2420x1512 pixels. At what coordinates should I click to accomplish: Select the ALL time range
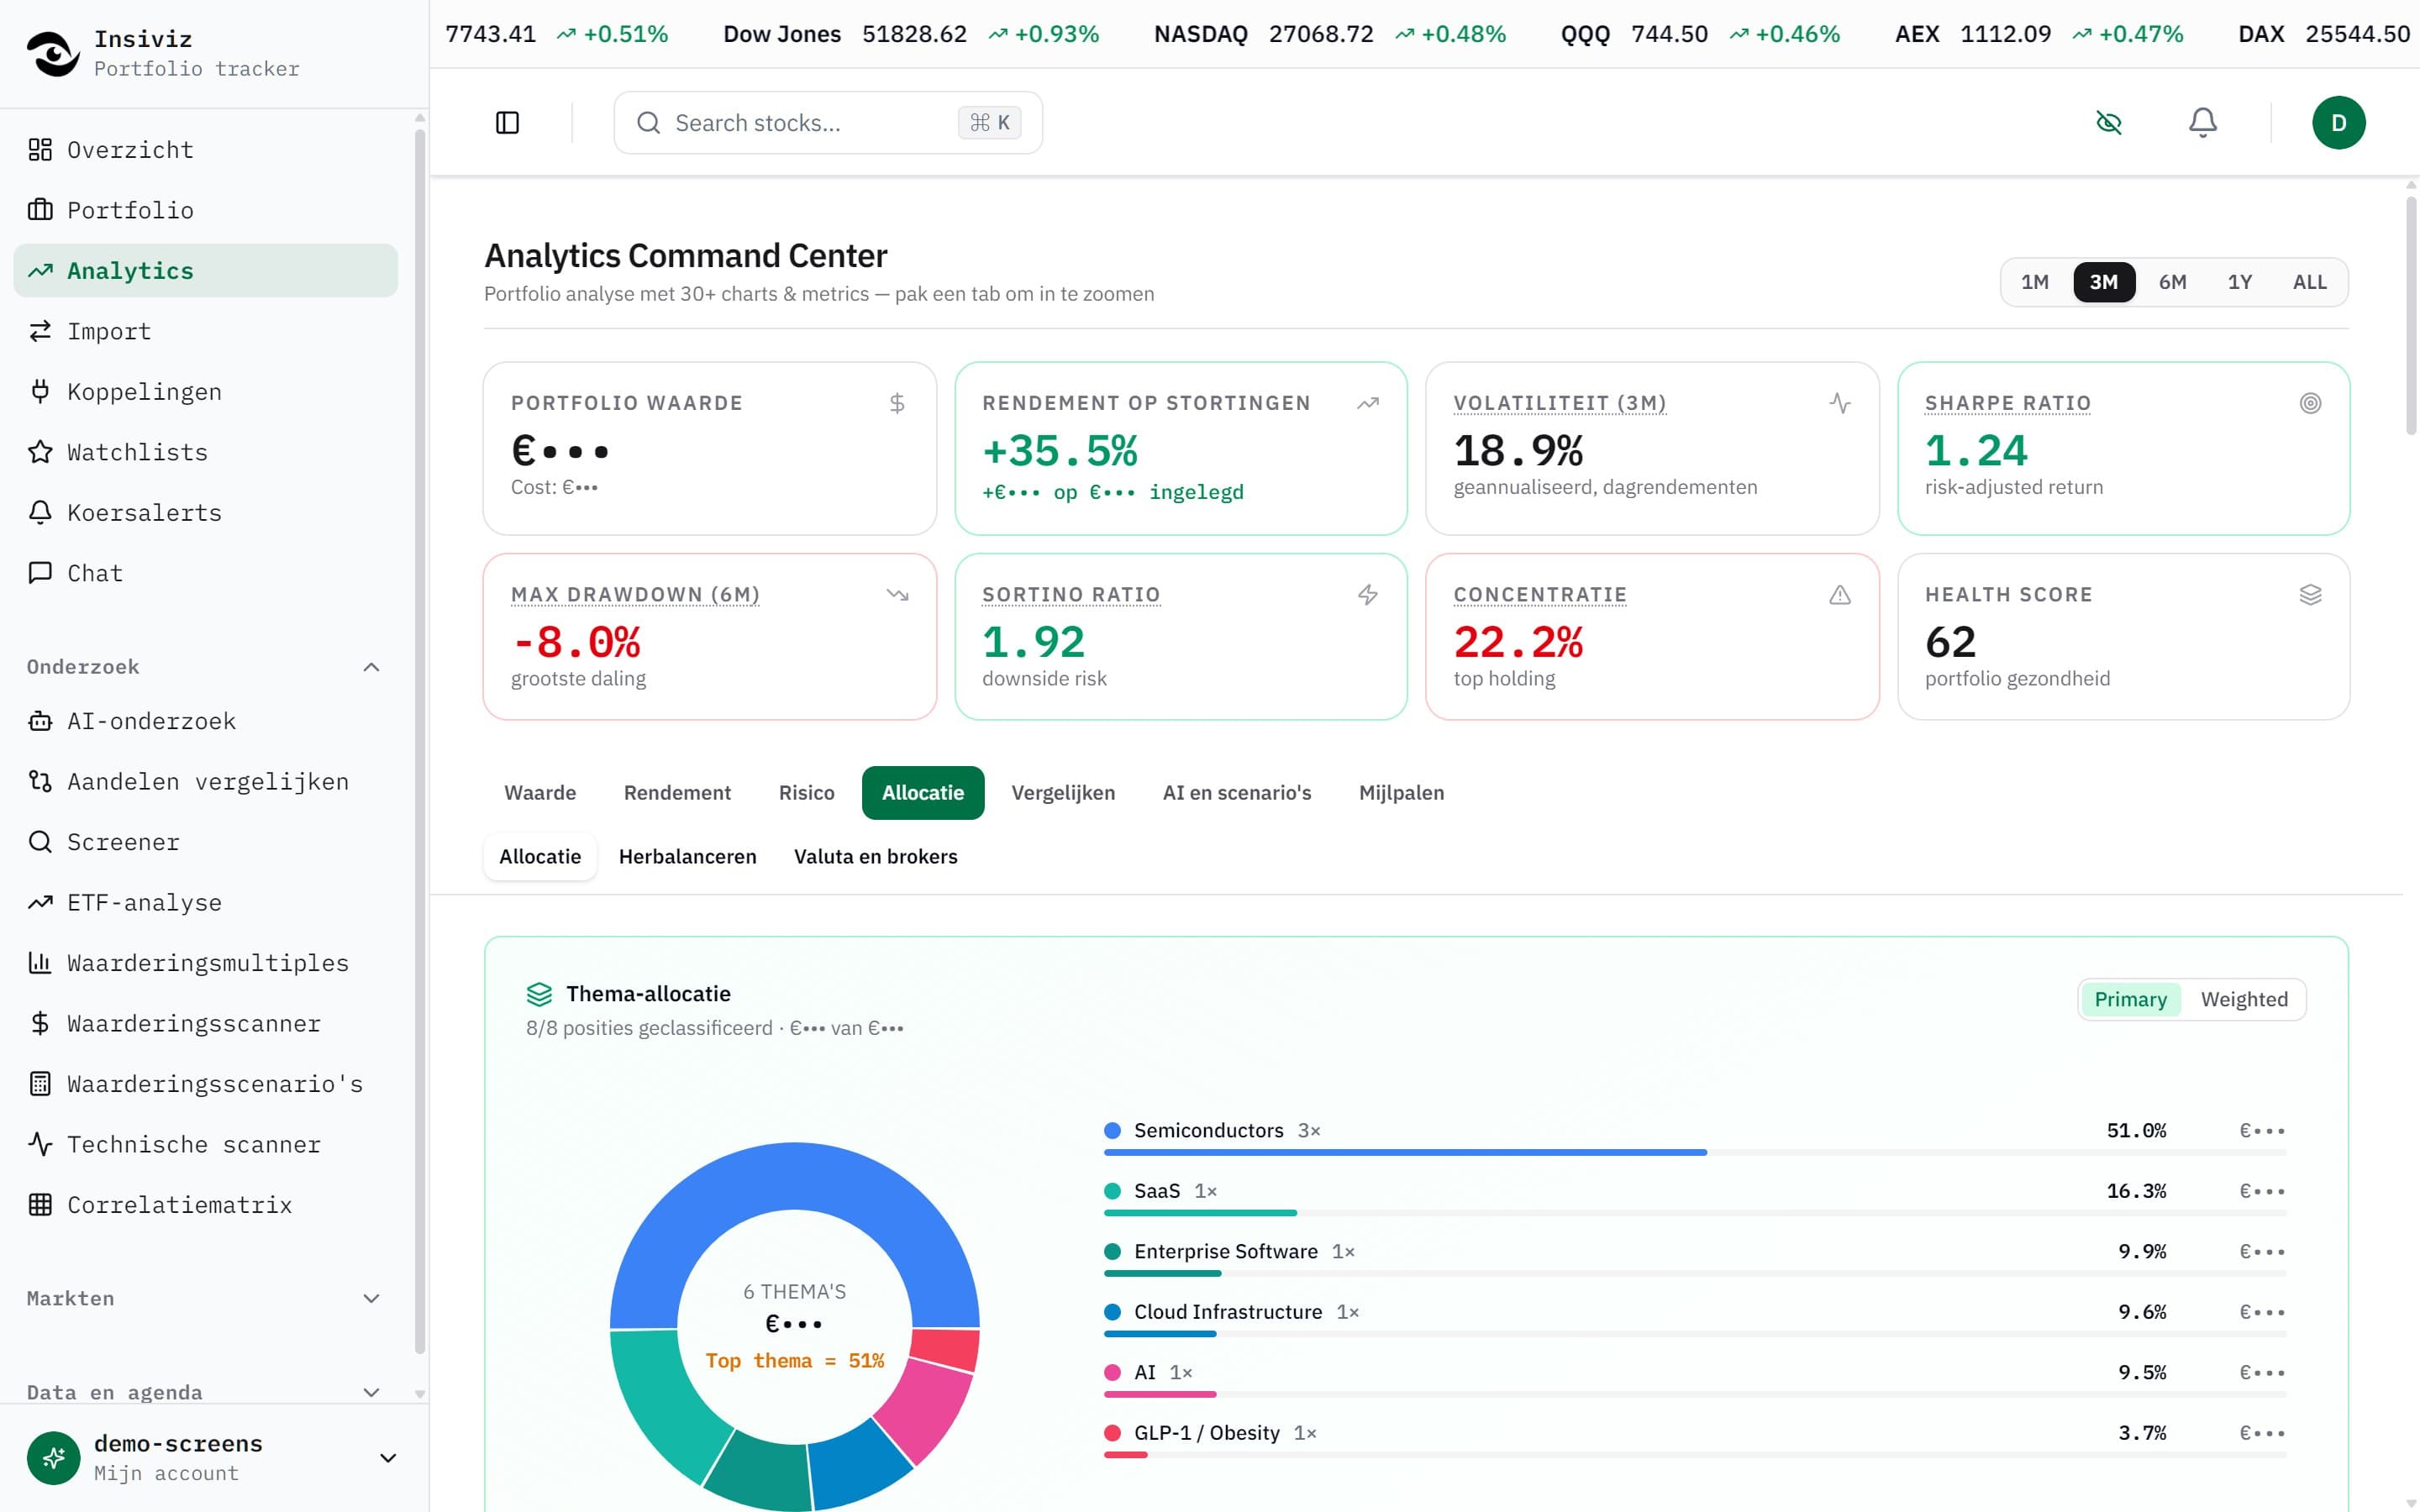(2309, 282)
